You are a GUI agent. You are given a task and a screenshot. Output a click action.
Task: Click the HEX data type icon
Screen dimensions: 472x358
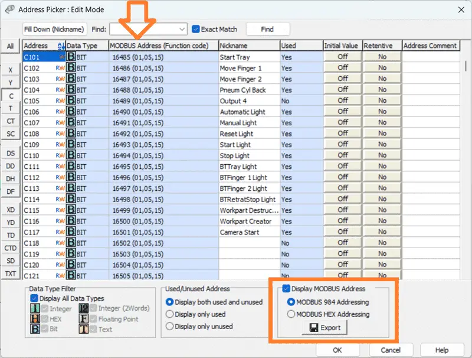tap(35, 319)
